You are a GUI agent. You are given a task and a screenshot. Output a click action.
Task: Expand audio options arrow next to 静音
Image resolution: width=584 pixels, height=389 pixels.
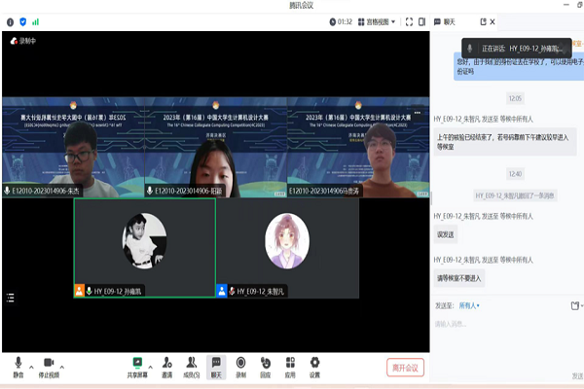click(31, 361)
